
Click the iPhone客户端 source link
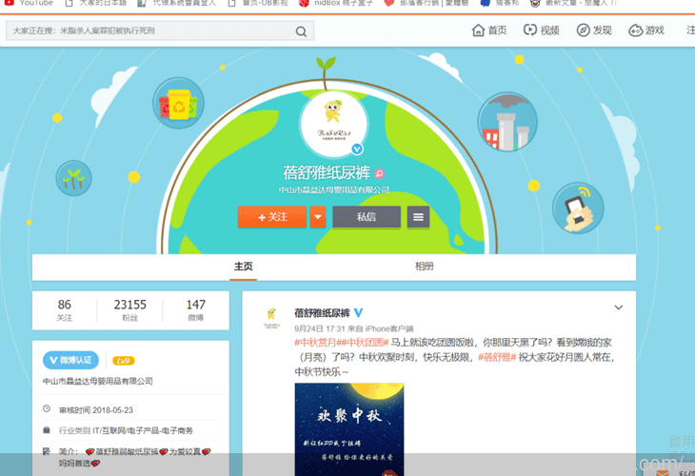click(389, 328)
